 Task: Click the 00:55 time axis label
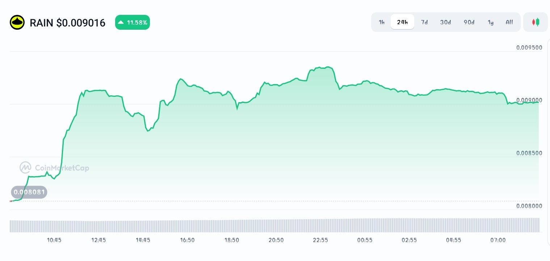pos(365,240)
